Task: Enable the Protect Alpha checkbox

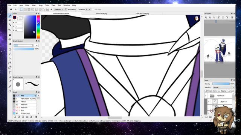Action: pyautogui.click(x=206, y=91)
